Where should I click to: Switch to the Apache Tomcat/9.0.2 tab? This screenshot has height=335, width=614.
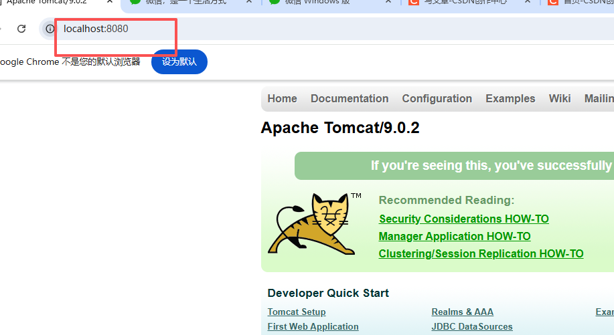(x=47, y=2)
